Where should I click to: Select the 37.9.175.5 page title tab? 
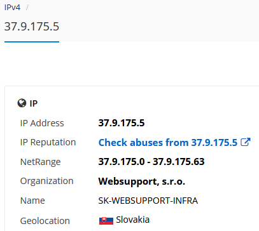(32, 27)
